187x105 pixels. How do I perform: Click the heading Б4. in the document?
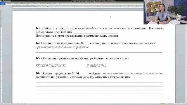[x=38, y=43]
